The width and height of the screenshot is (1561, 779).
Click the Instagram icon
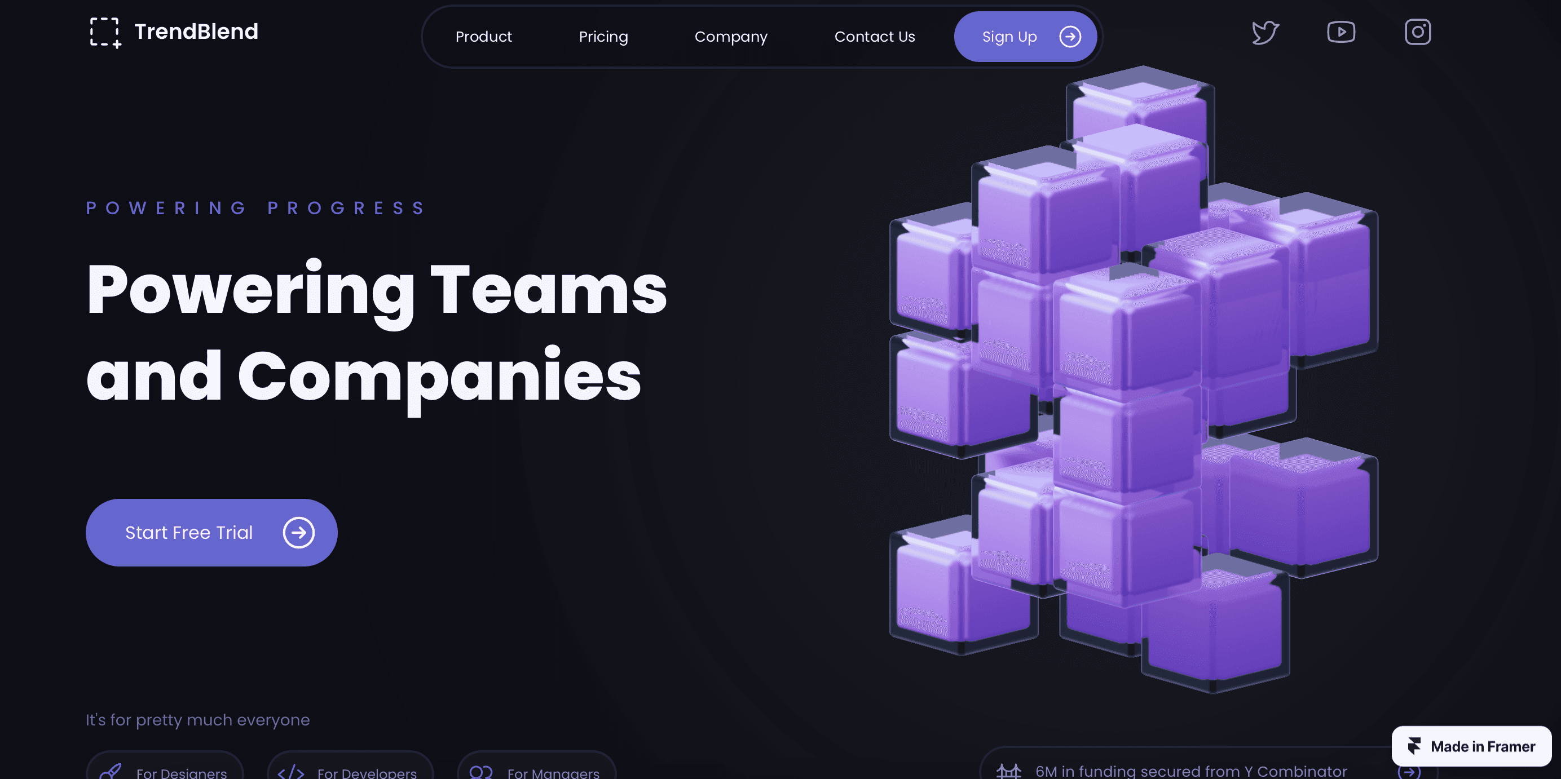(x=1418, y=31)
